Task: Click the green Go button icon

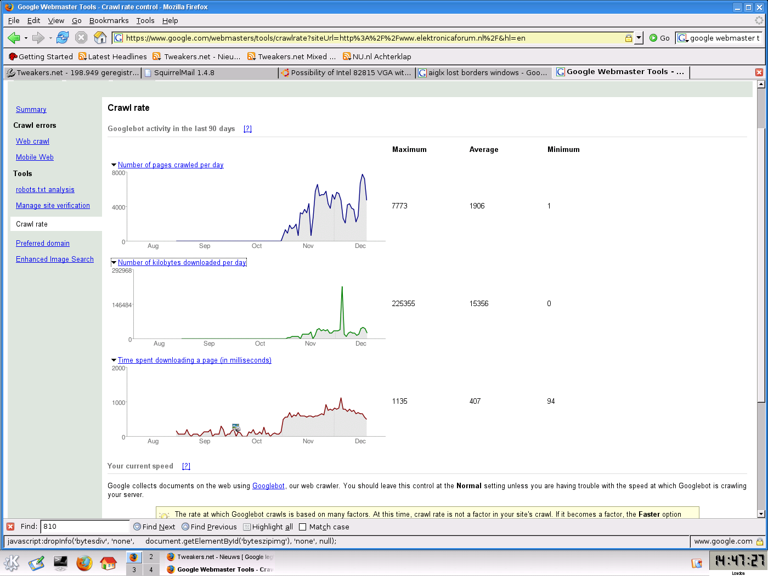Action: point(653,38)
